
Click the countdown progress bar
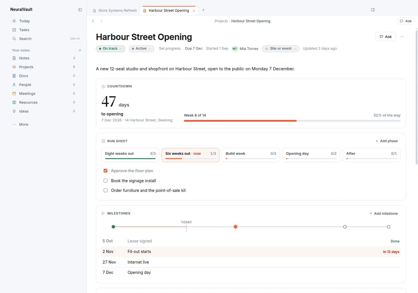pyautogui.click(x=292, y=121)
